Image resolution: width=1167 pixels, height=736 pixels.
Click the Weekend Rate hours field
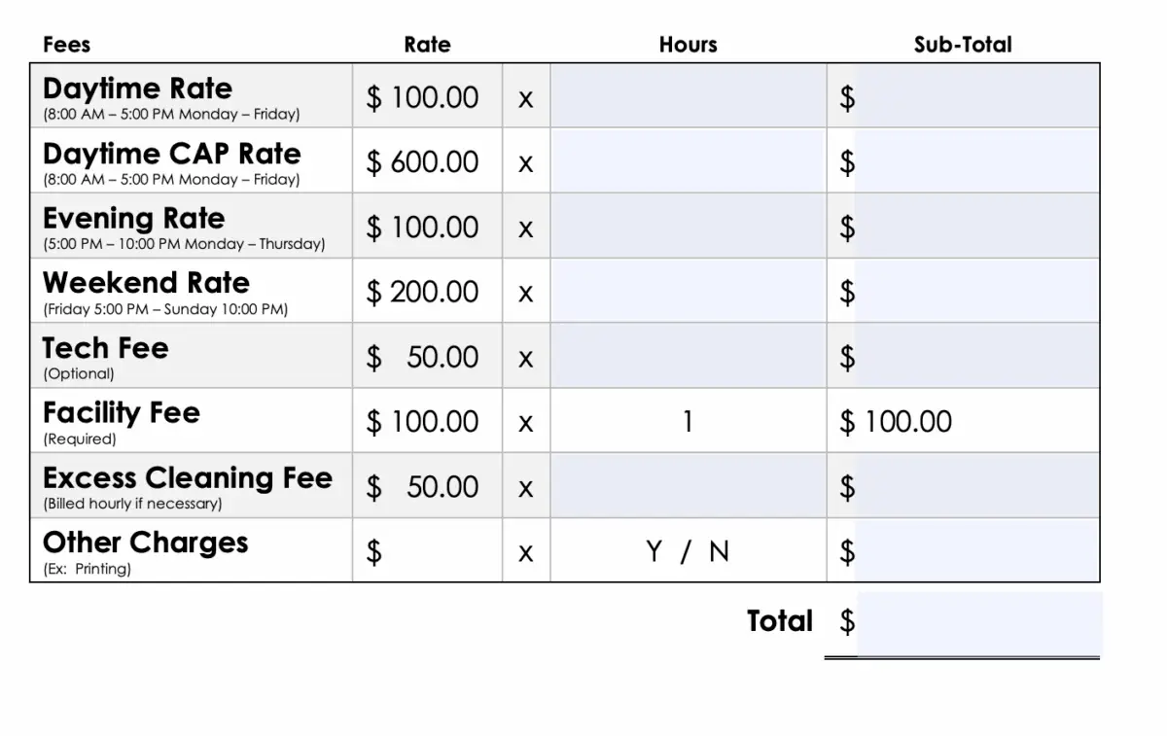688,291
